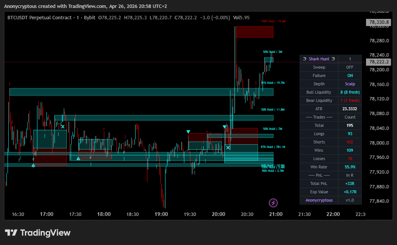Click the Total trades value 195
397x245 pixels.
pos(350,126)
